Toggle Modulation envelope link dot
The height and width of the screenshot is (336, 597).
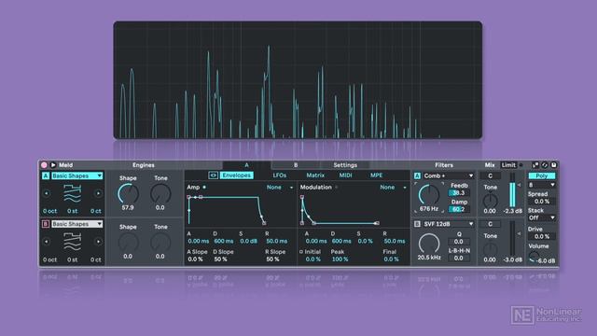pos(337,187)
